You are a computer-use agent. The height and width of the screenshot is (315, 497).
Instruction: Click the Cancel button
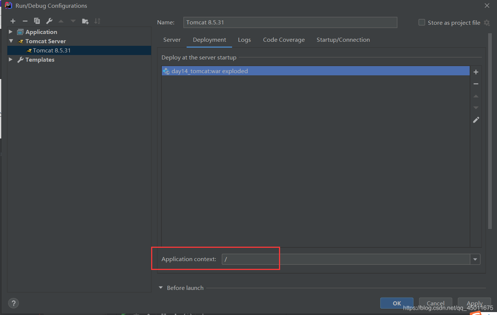click(435, 303)
